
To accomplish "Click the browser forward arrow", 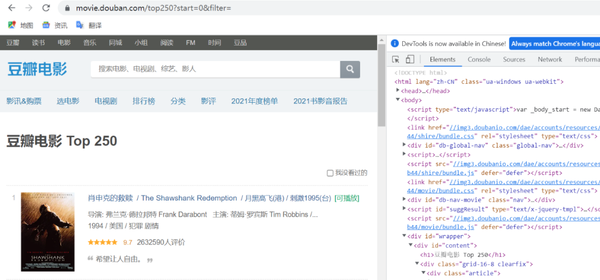I will point(29,8).
